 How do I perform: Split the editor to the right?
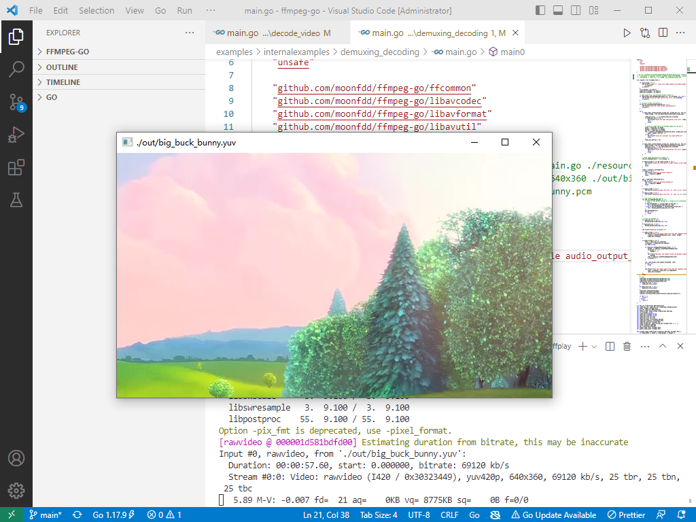[x=663, y=33]
